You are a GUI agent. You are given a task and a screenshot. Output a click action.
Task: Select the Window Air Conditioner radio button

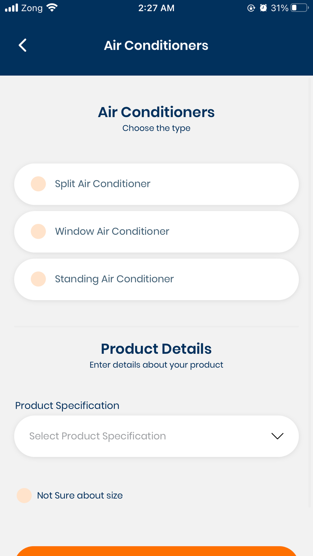pos(38,231)
